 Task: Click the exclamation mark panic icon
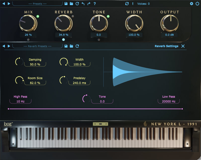[x=133, y=4]
